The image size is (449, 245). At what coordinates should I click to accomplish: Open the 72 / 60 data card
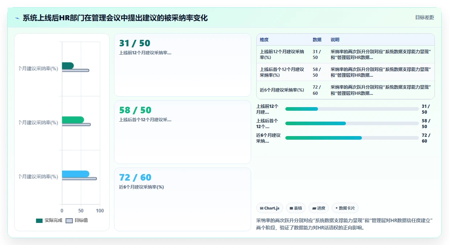pyautogui.click(x=183, y=199)
